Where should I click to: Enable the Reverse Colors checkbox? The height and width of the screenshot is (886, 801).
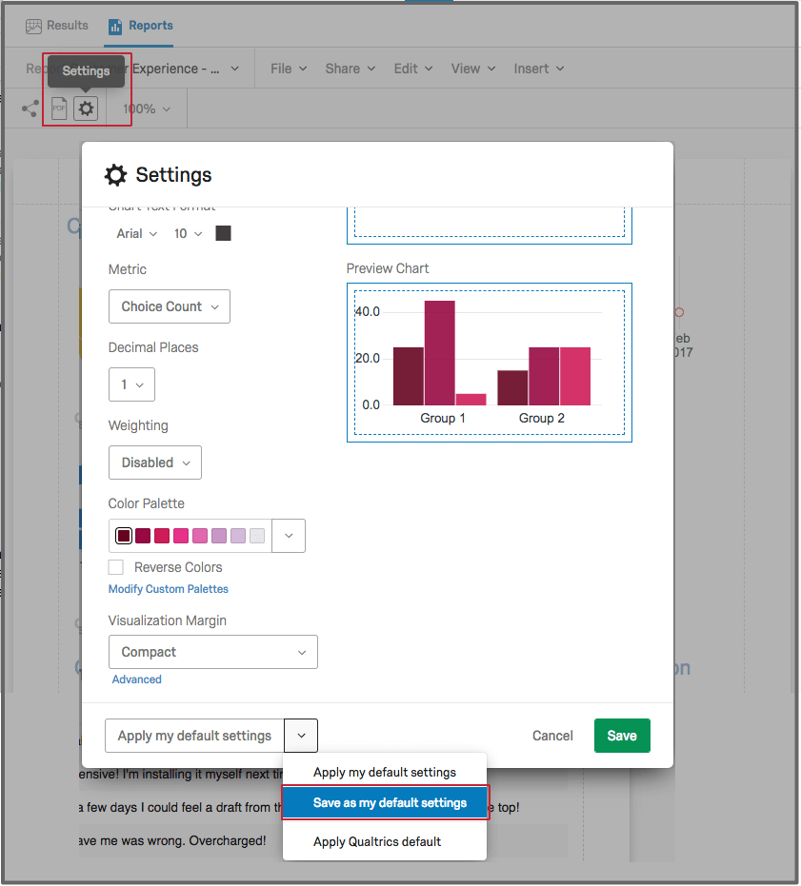(x=116, y=567)
